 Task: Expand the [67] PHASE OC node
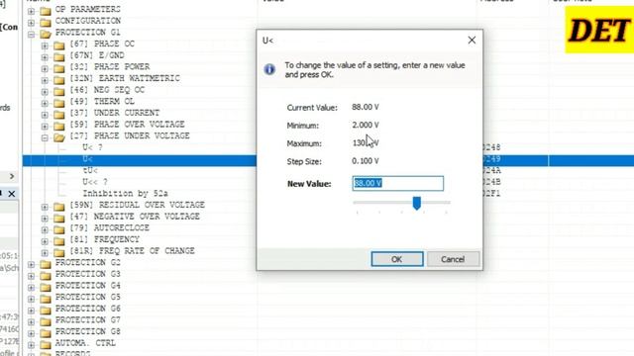[45, 45]
